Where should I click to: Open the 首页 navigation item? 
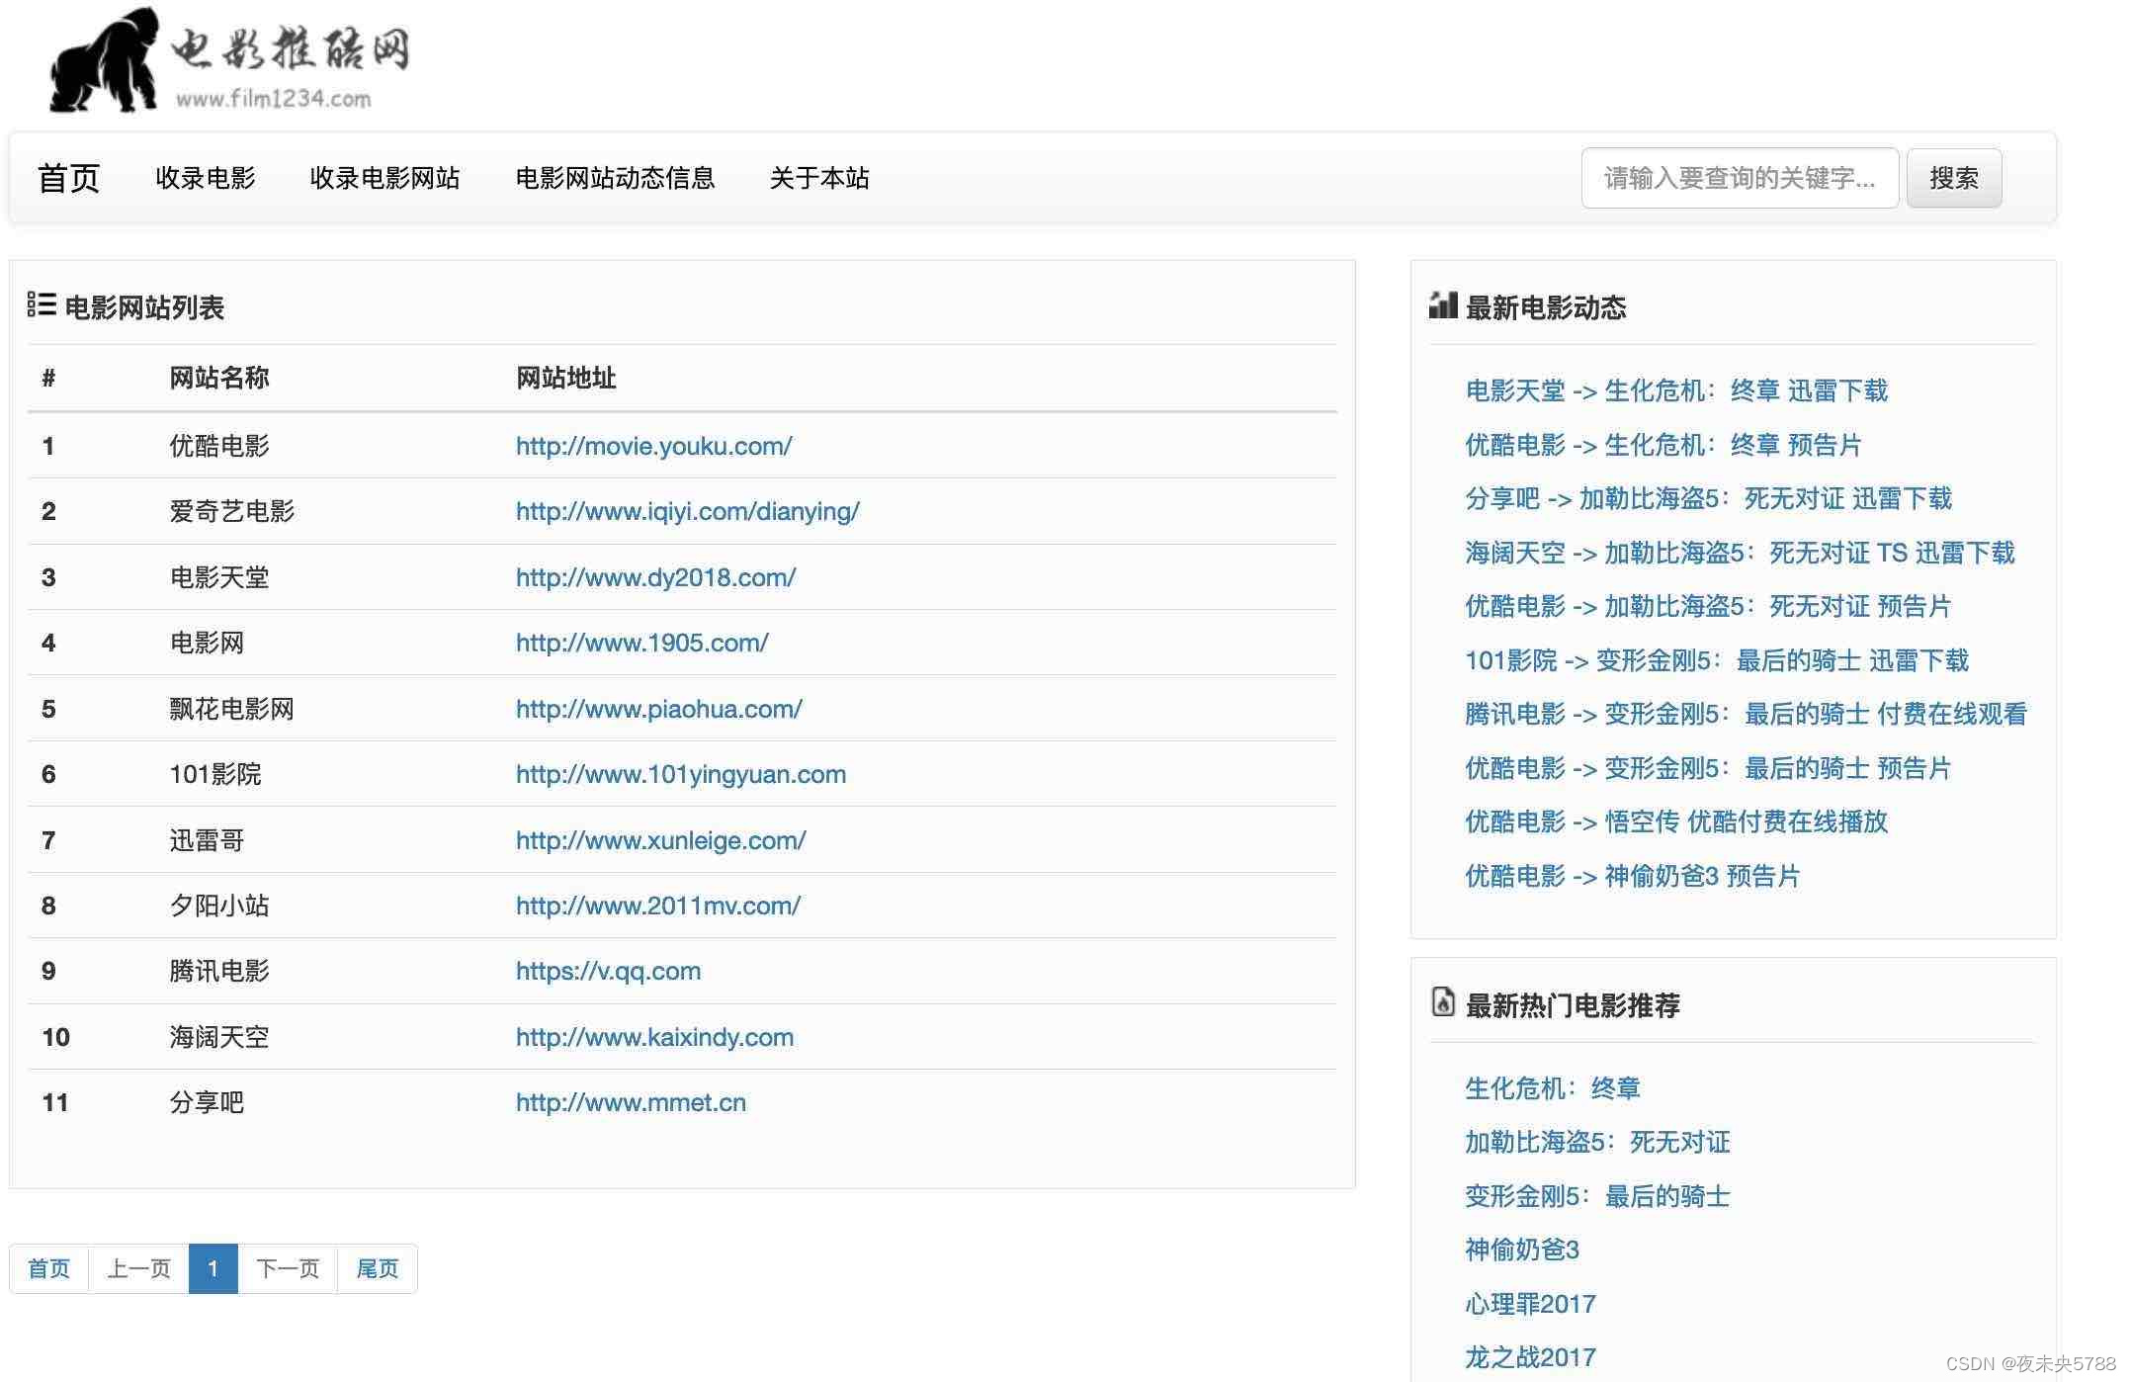pyautogui.click(x=68, y=179)
